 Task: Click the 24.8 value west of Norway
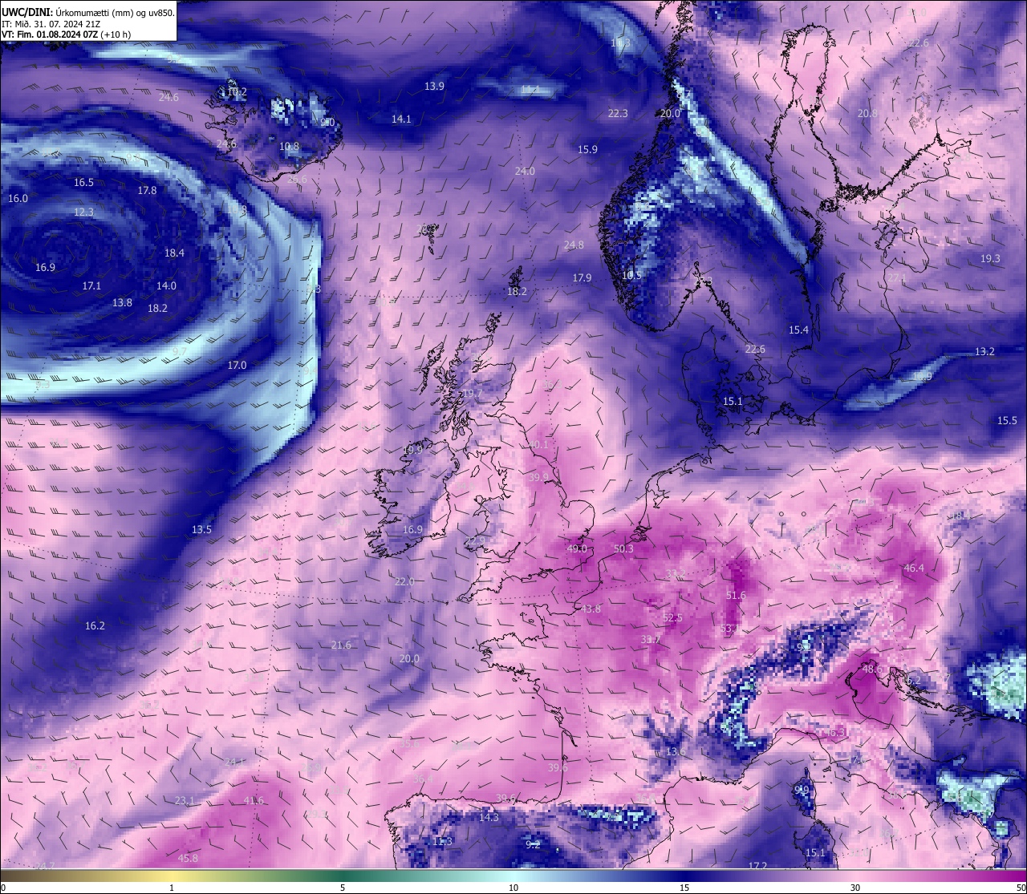click(574, 245)
